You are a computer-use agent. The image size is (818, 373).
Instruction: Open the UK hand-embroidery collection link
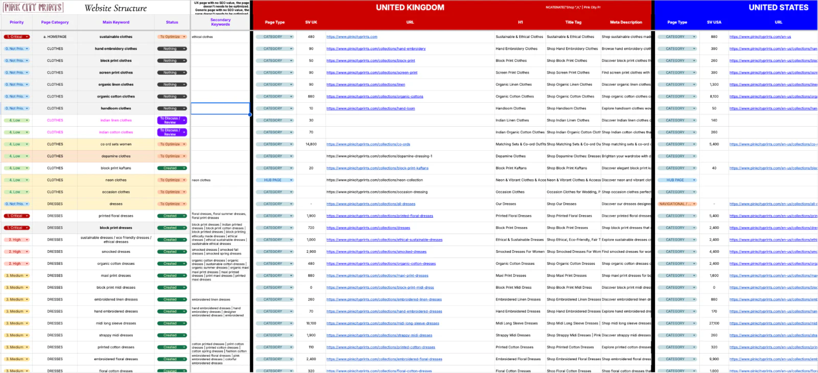click(376, 49)
